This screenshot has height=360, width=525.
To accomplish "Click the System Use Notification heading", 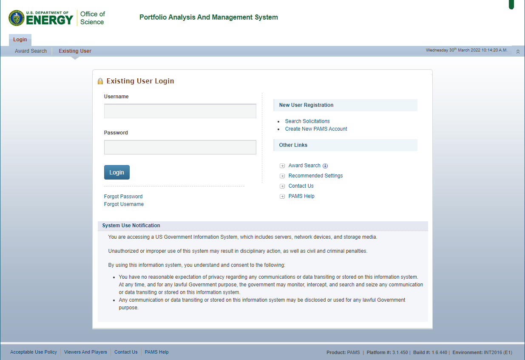I will coord(131,226).
